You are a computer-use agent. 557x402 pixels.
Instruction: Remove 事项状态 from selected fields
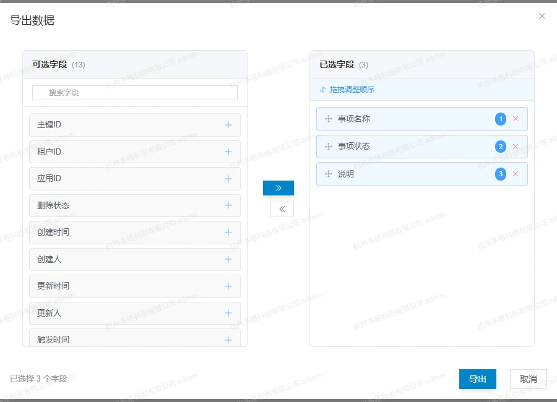pos(516,147)
